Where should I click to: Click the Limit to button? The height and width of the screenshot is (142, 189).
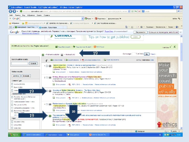pos(16,76)
